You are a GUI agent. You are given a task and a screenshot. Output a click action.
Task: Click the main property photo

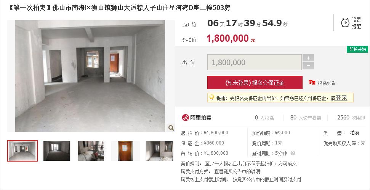pos(90,76)
